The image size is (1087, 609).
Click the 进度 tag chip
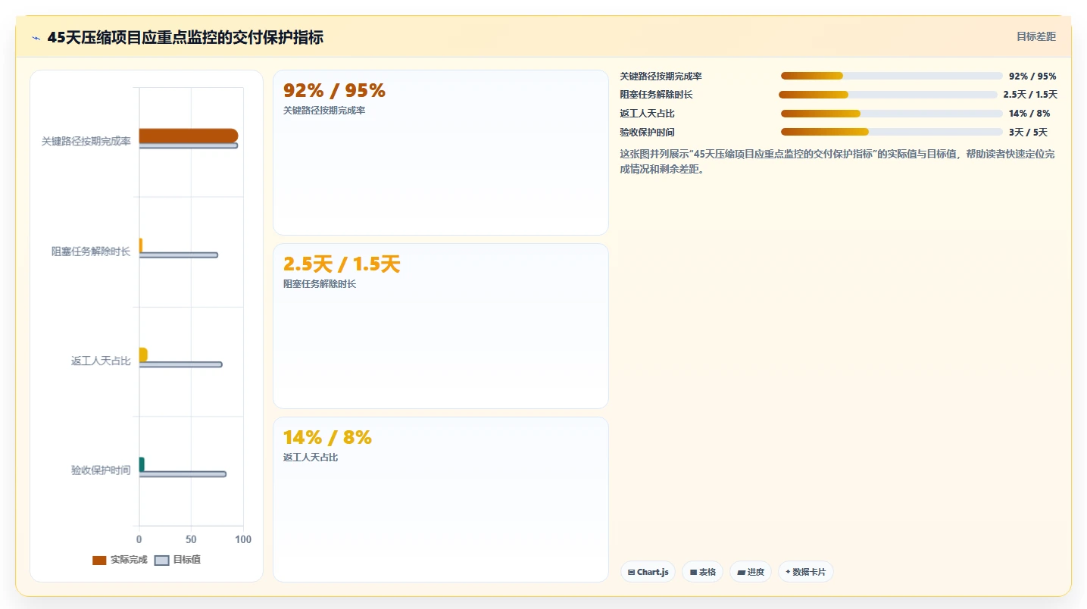[751, 572]
